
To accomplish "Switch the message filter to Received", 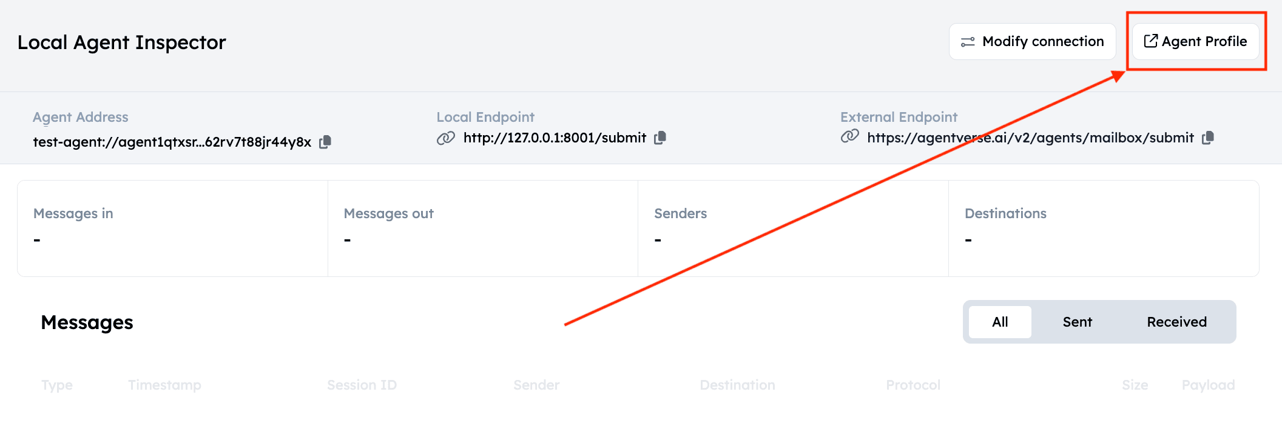I will pyautogui.click(x=1176, y=322).
